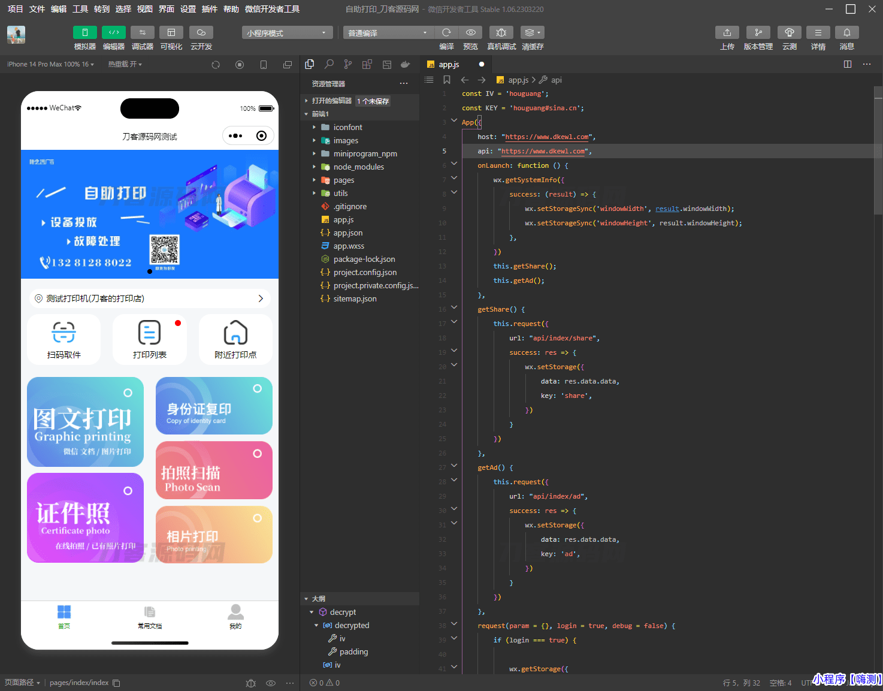Select padding in outline
This screenshot has height=691, width=883.
tap(353, 651)
